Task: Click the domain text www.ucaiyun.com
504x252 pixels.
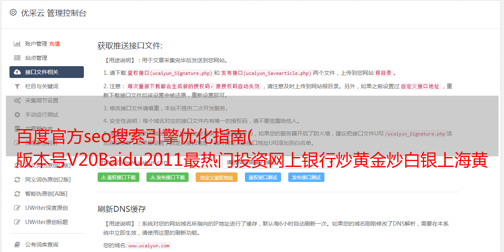Action: (x=149, y=245)
